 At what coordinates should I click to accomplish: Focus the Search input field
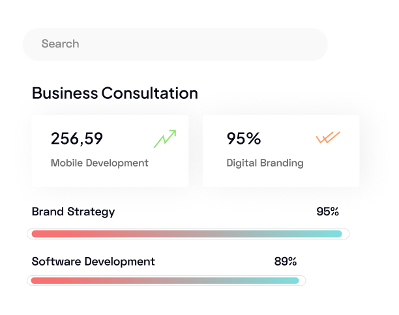coord(175,44)
